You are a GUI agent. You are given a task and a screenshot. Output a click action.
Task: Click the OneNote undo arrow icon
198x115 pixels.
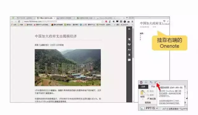[x=151, y=82]
